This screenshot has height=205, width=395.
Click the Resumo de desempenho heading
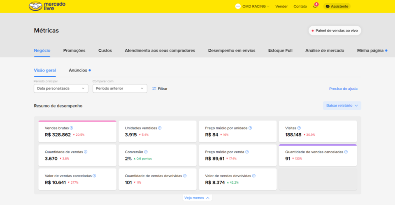pos(58,106)
